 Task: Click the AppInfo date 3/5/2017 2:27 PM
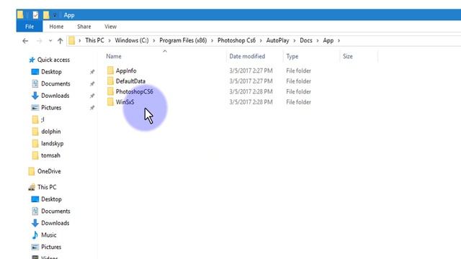pyautogui.click(x=251, y=71)
